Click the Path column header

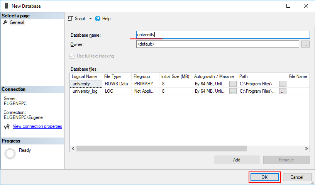pos(262,76)
